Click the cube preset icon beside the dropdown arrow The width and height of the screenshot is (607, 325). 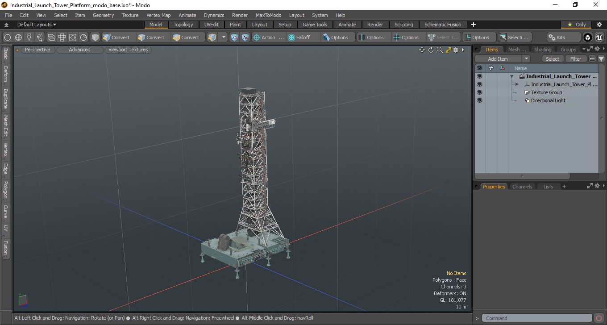click(212, 37)
